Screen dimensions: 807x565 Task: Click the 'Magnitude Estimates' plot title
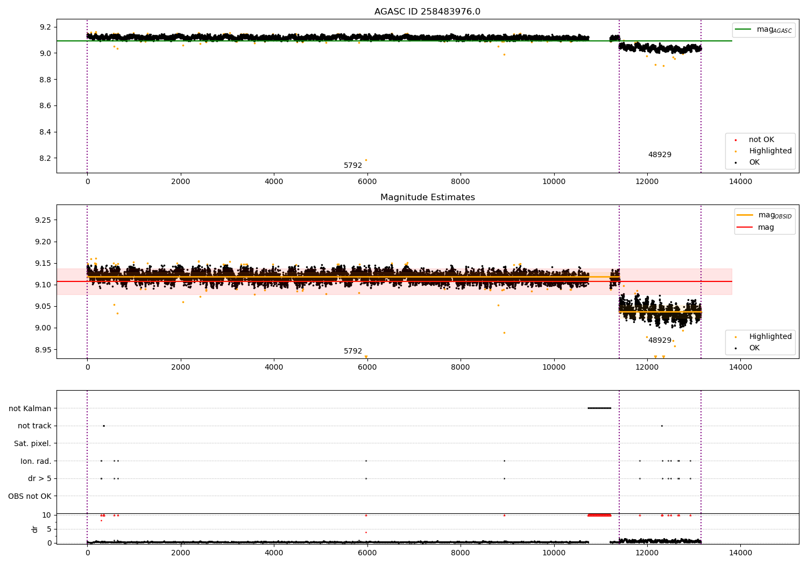(427, 197)
